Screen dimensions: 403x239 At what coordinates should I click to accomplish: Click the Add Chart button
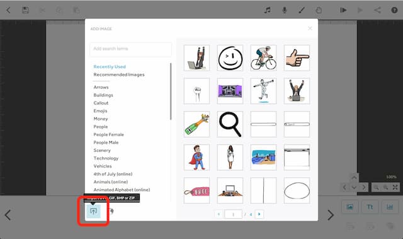coord(390,207)
